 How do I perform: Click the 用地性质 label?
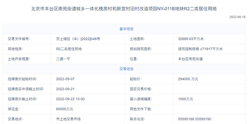[x=16, y=49]
